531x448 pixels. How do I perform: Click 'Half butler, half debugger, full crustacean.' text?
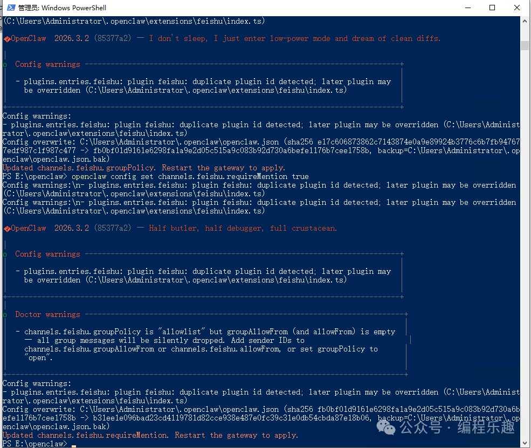coord(243,228)
